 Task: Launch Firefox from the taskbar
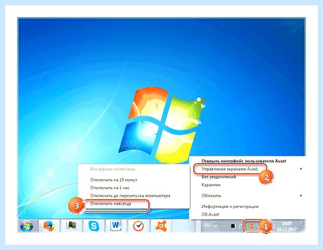(49, 226)
